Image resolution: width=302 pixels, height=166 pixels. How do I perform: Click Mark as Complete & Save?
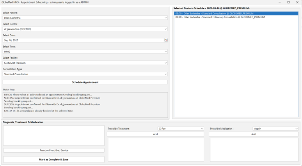[x=54, y=159]
